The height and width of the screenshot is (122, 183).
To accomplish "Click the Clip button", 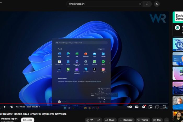I will pos(157,120).
